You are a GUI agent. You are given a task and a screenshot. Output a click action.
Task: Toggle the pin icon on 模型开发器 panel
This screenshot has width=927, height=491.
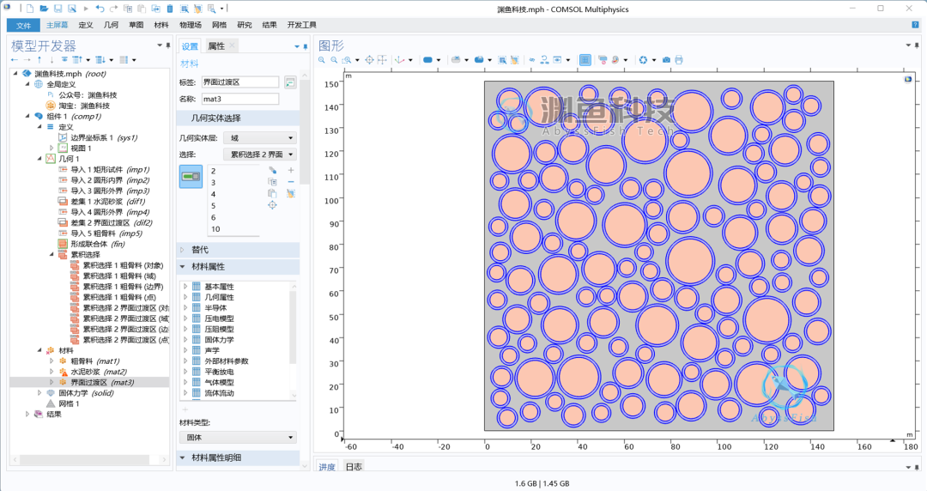pyautogui.click(x=168, y=45)
